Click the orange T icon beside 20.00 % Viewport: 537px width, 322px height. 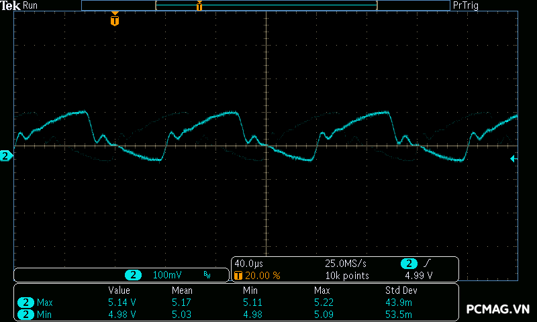click(x=238, y=276)
